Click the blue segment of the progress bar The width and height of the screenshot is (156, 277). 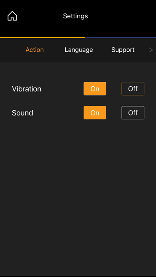(x=121, y=37)
